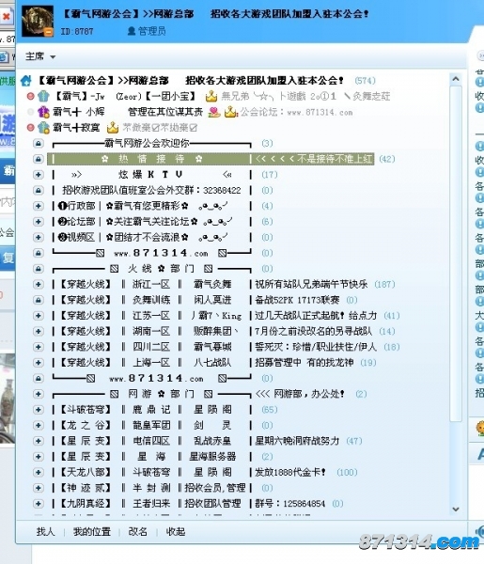Image resolution: width=484 pixels, height=564 pixels.
Task: Select the 热情接待 channel row
Action: click(x=211, y=159)
